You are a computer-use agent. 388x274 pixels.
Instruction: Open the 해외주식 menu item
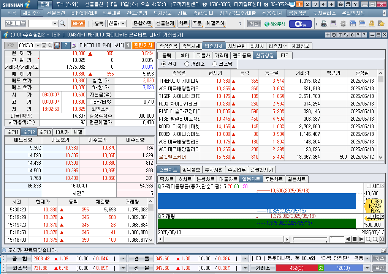tap(32, 13)
